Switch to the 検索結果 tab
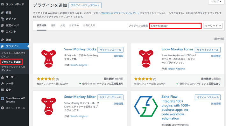The height and width of the screenshot is (126, 226). click(41, 25)
